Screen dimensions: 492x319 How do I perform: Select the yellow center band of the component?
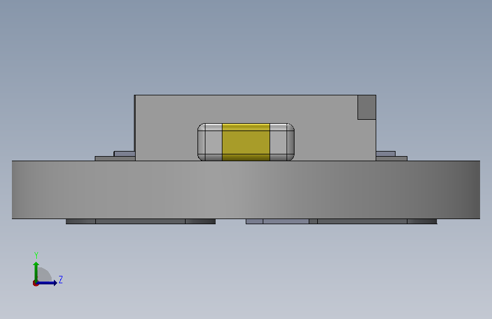(x=246, y=142)
